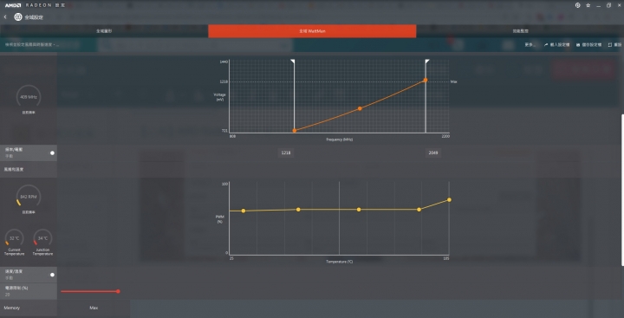
Task: Open the tab right of WattMan
Action: (520, 31)
